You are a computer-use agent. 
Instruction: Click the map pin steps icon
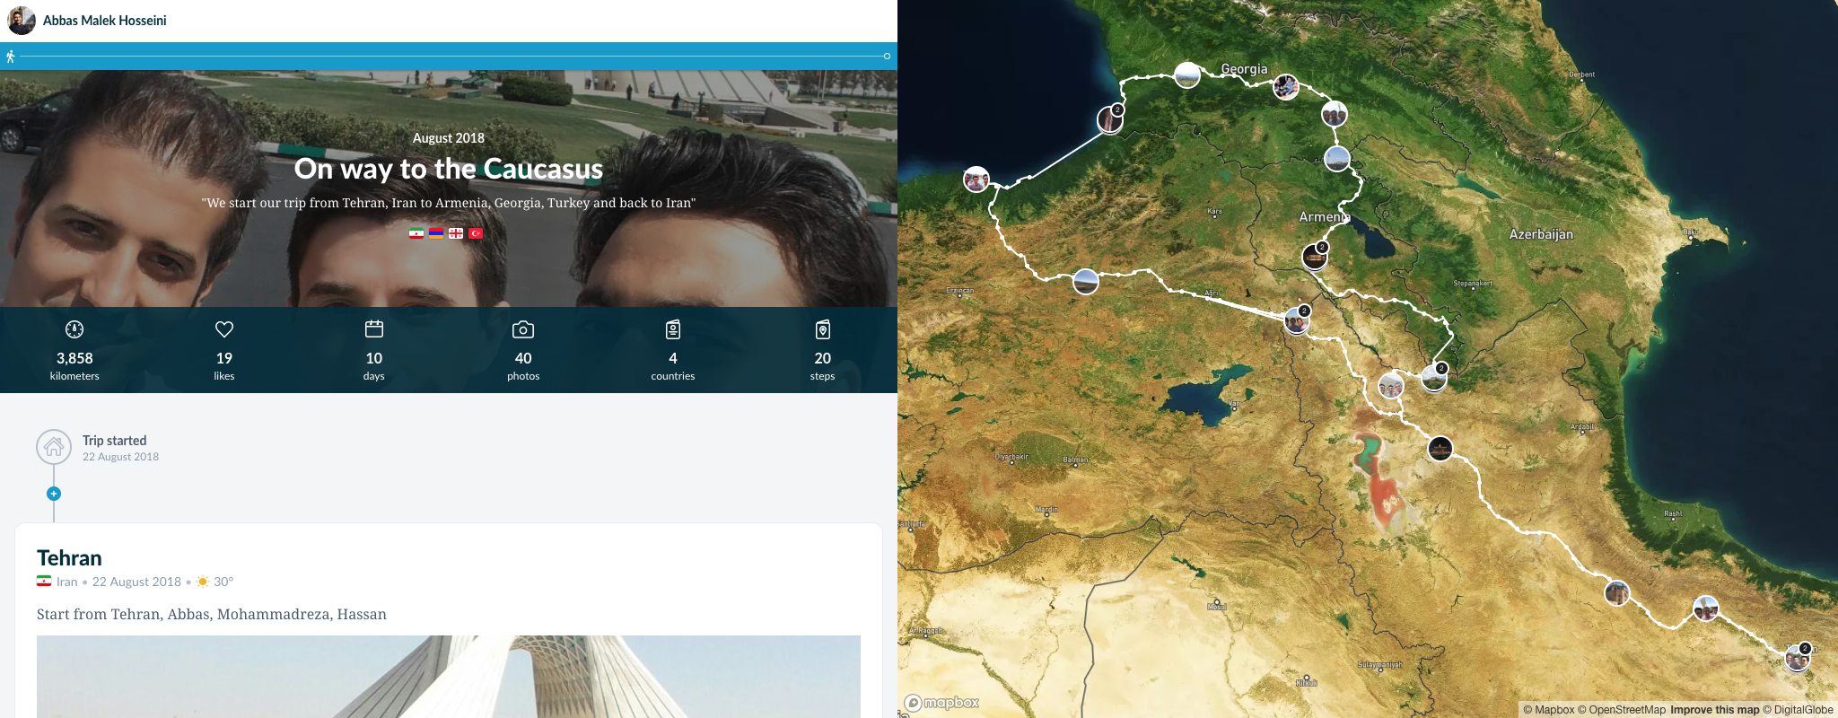point(823,329)
